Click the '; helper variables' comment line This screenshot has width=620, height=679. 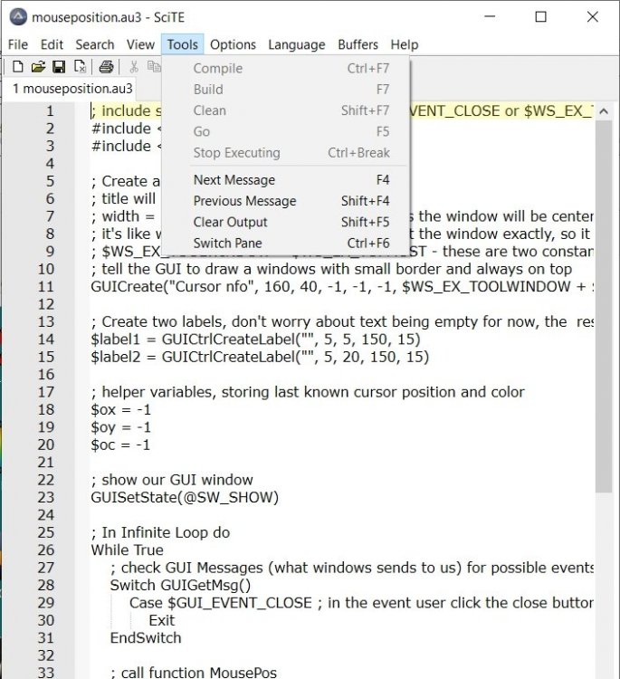click(x=308, y=392)
